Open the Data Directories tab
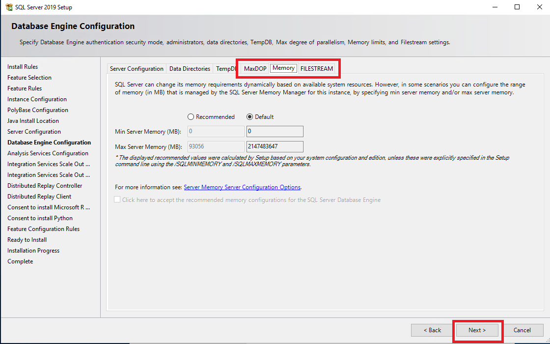This screenshot has width=550, height=344. point(190,68)
